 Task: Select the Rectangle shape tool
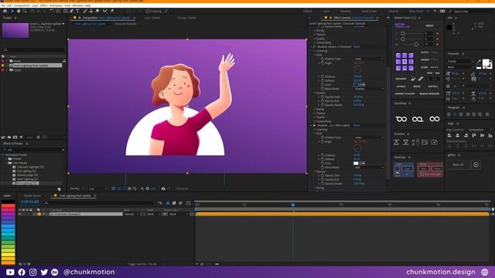click(x=65, y=11)
